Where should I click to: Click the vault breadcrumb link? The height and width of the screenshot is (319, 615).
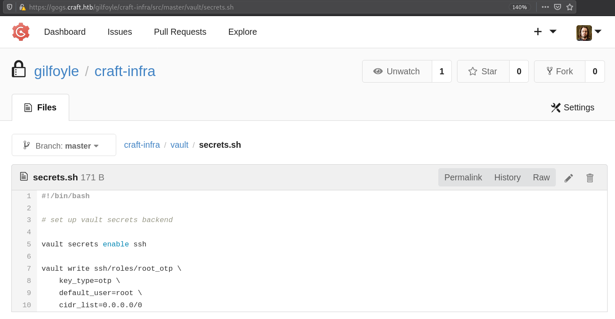[x=179, y=145]
